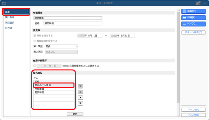Click the window icon at title bar left
Image resolution: width=209 pixels, height=120 pixels.
pyautogui.click(x=4, y=3)
